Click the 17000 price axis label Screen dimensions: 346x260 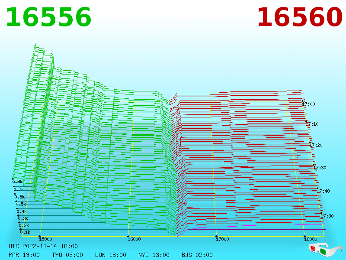pos(222,239)
